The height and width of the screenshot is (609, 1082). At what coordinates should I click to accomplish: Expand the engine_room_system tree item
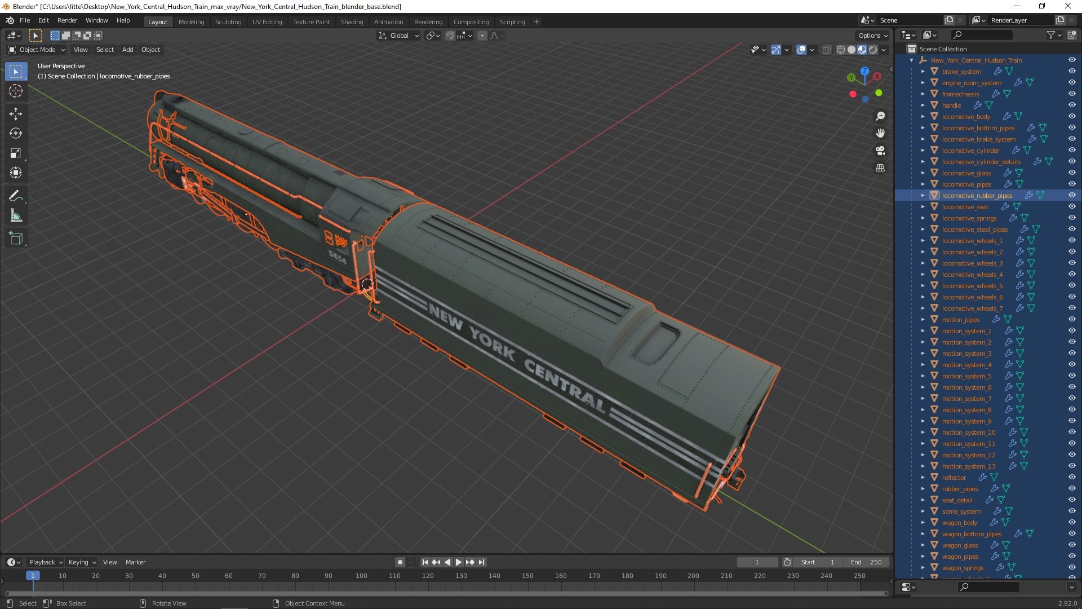(923, 83)
